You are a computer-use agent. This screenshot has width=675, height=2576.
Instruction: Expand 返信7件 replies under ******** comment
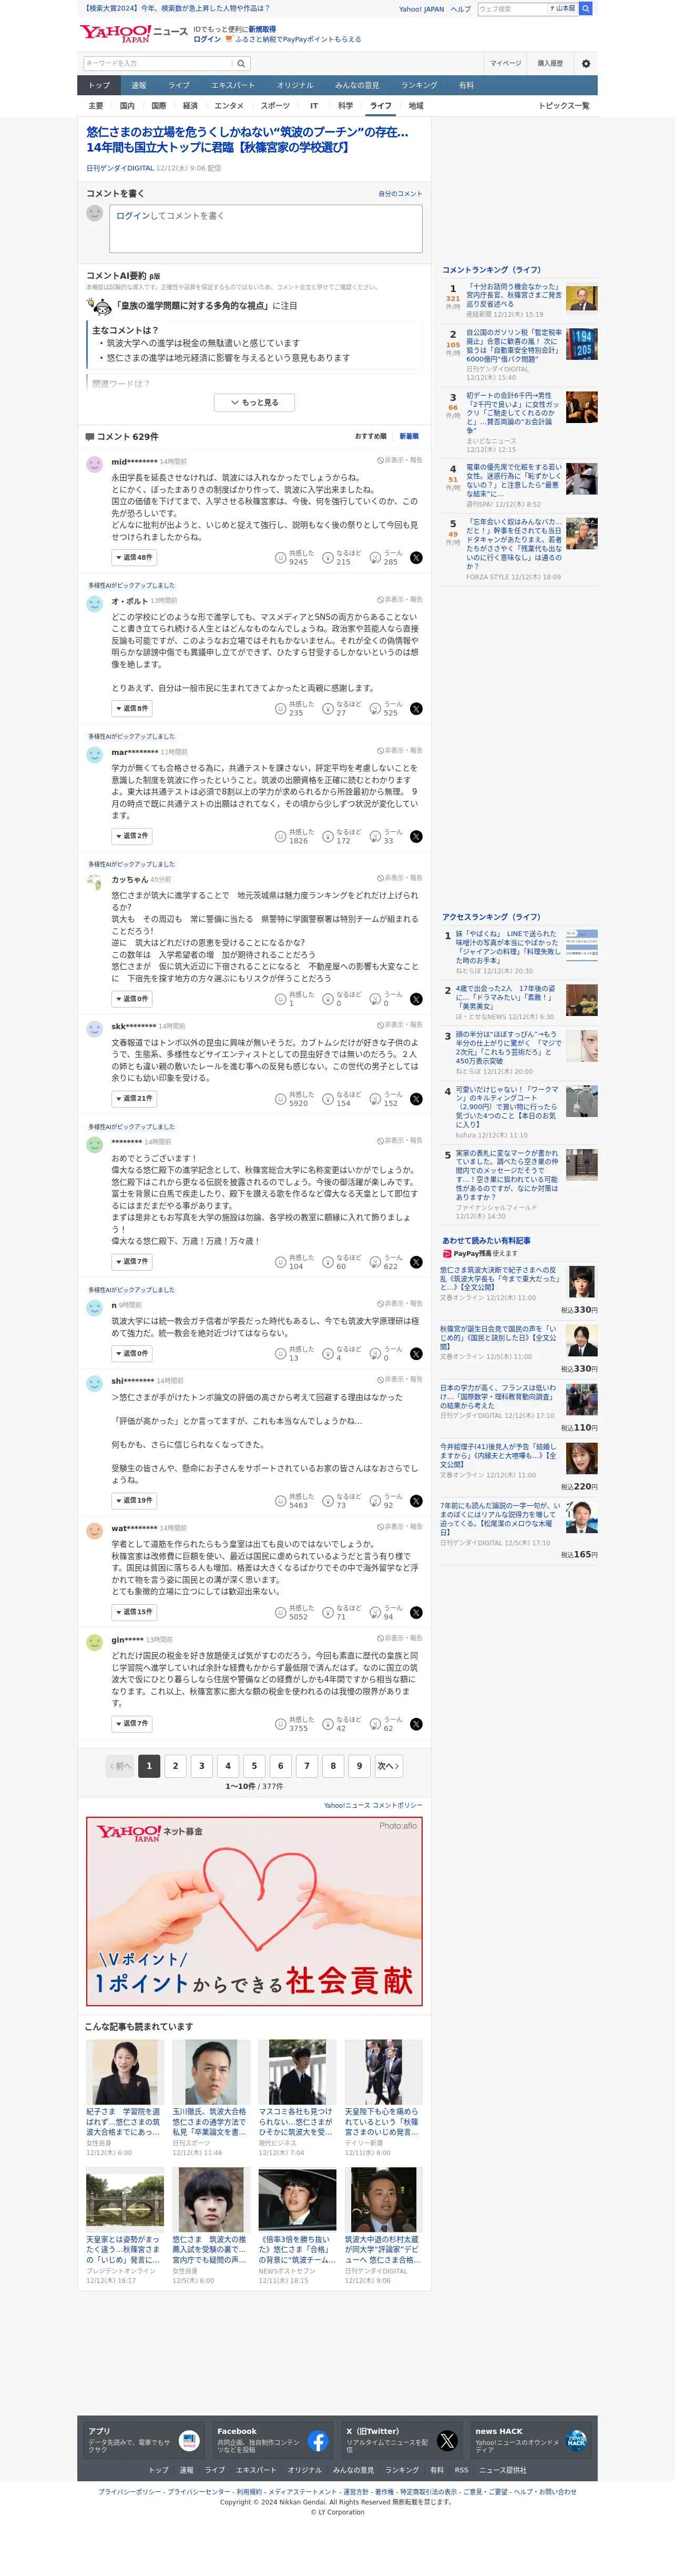tap(132, 1263)
